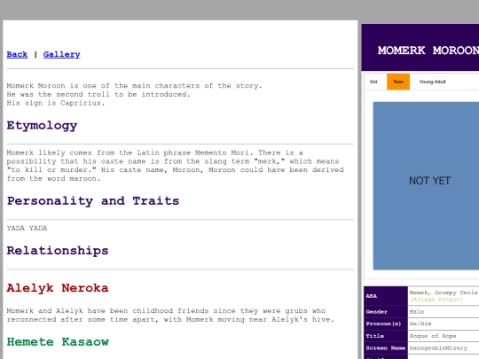Switch to the Kid tab
Viewport: 479px width, 359px height.
coord(373,82)
